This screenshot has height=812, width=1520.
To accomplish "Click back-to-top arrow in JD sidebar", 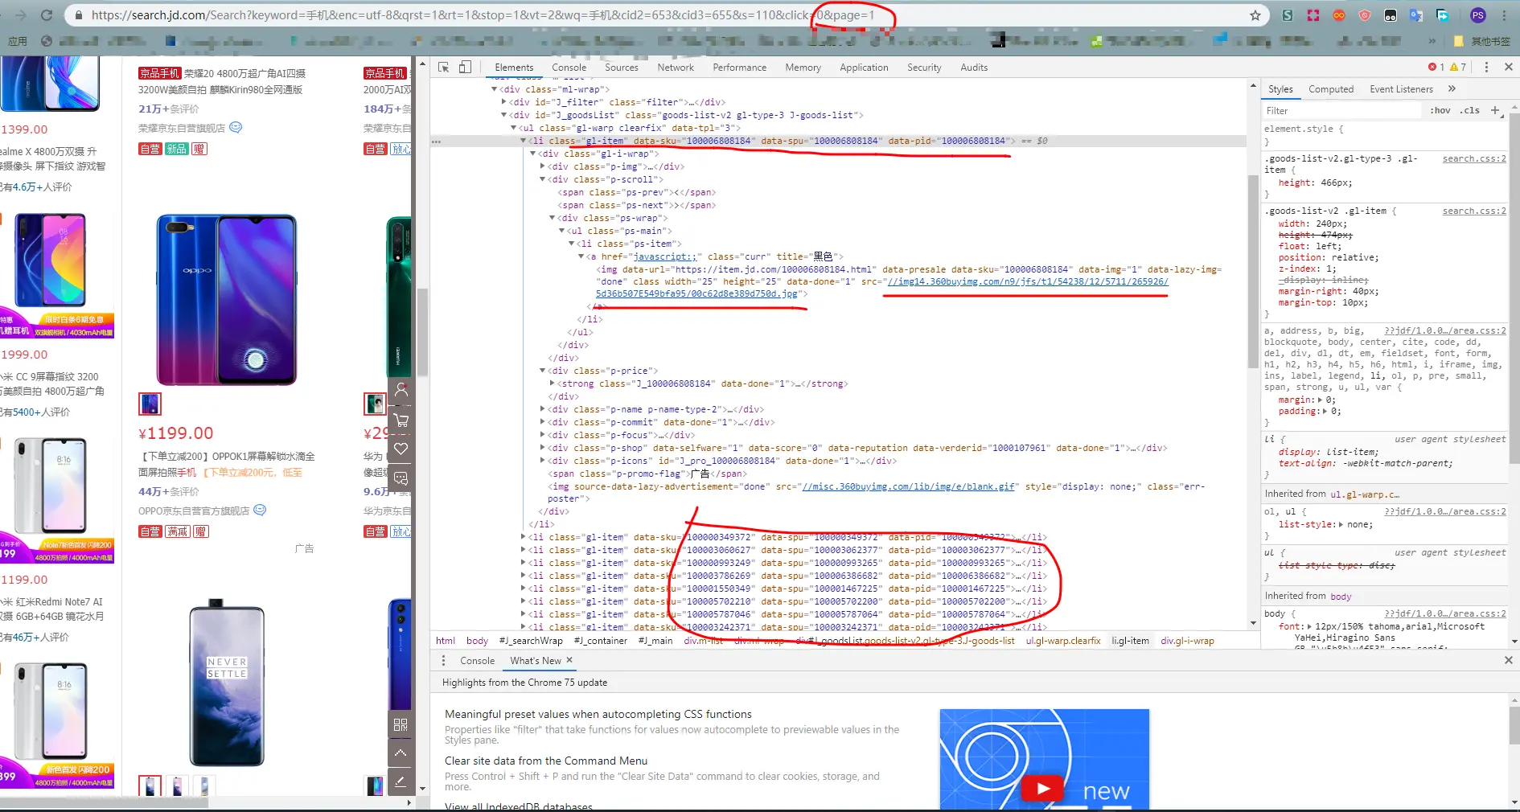I will click(401, 753).
